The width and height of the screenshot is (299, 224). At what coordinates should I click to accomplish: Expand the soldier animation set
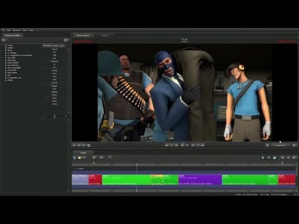coord(6,48)
